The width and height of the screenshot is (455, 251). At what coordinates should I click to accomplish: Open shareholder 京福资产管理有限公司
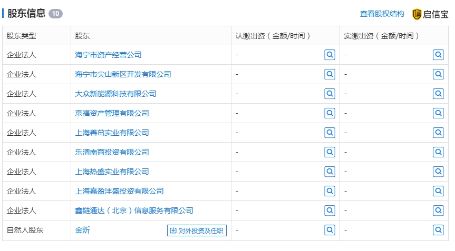coord(112,113)
